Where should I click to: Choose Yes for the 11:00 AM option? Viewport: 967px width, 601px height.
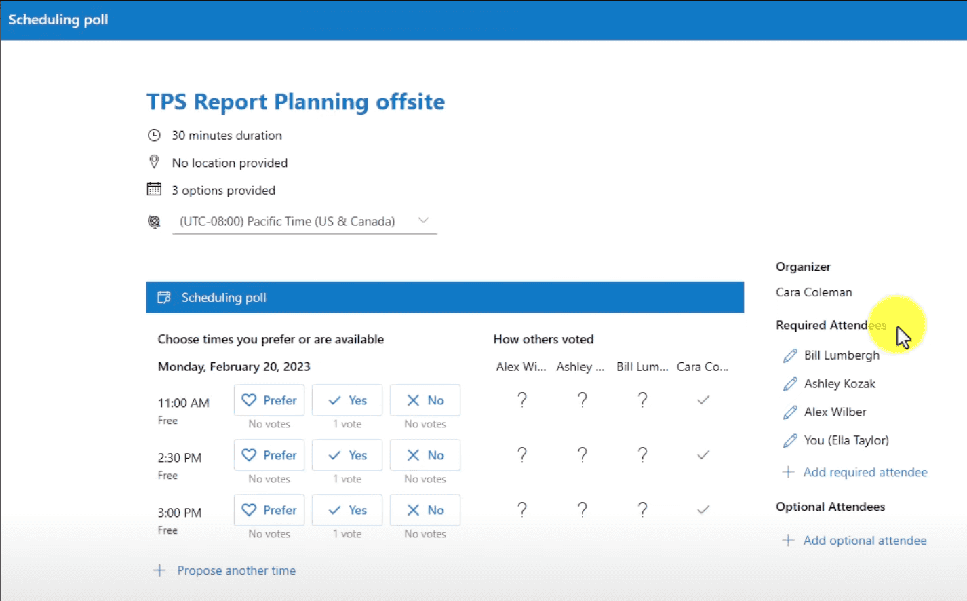coord(347,400)
